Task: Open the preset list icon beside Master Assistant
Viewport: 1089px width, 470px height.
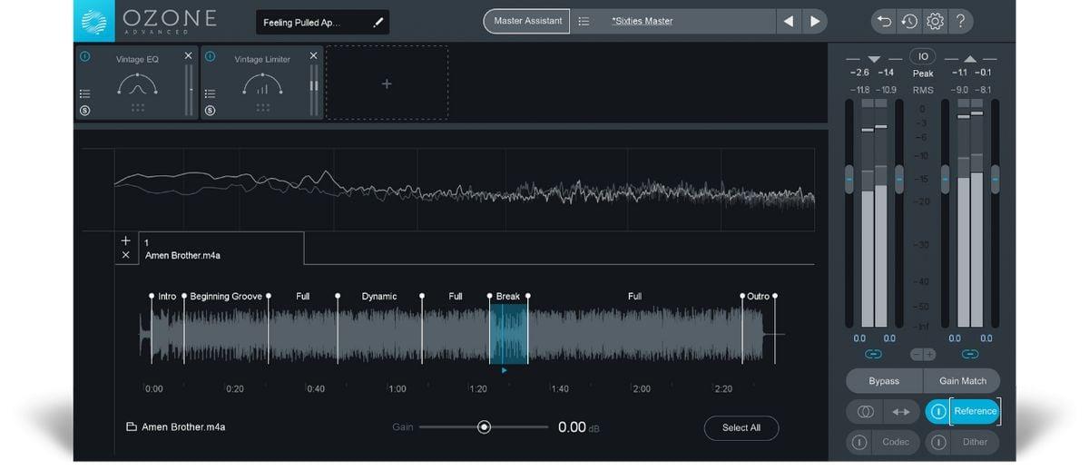Action: coord(584,21)
